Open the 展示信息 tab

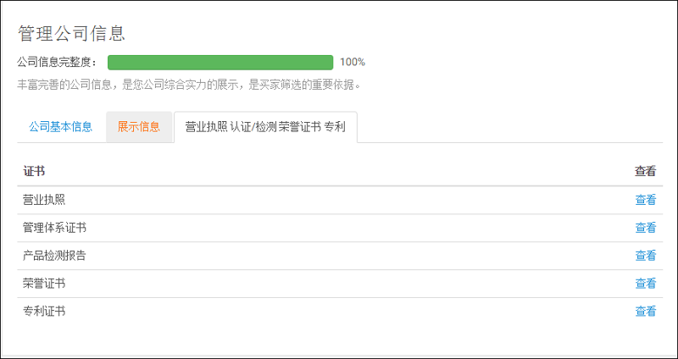click(x=139, y=127)
